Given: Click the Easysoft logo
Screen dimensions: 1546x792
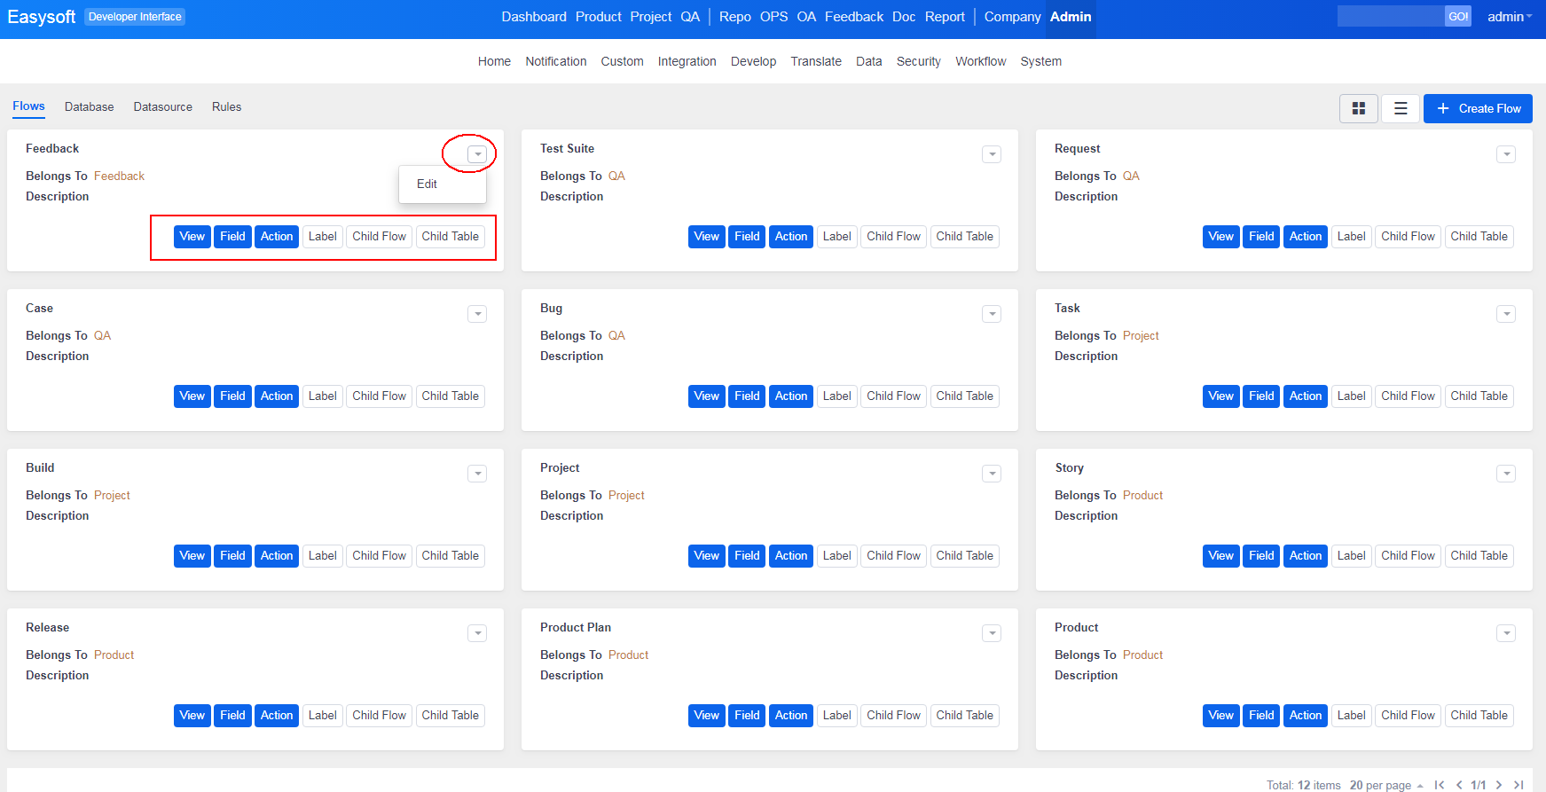Looking at the screenshot, I should (42, 17).
